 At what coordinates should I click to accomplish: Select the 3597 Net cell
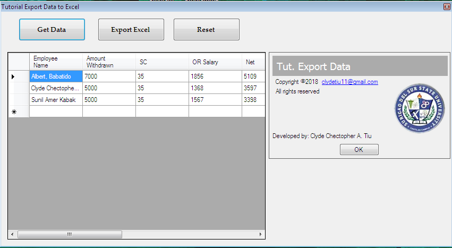pos(253,88)
